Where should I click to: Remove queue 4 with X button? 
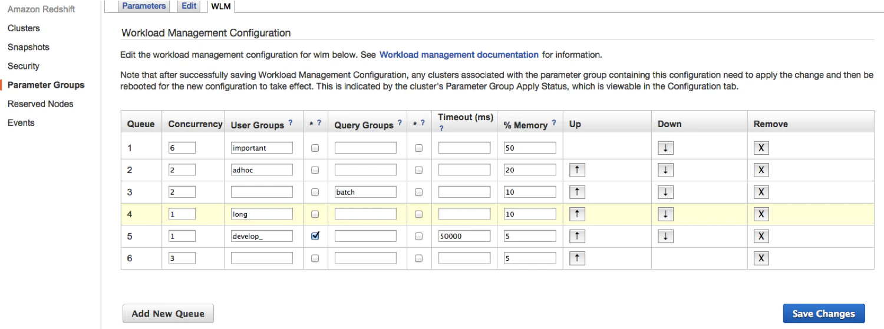tap(761, 214)
